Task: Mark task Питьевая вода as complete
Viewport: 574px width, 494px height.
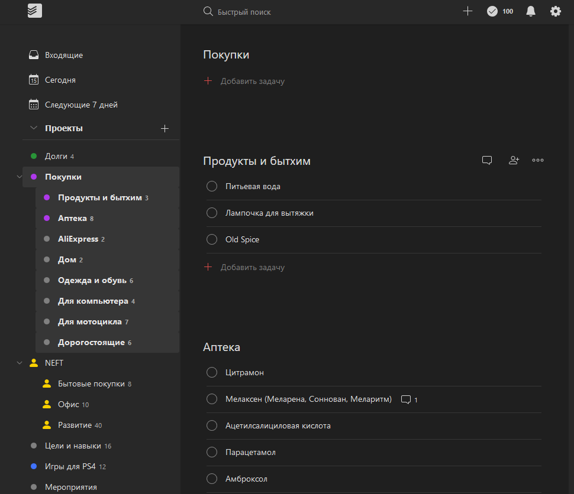Action: (212, 187)
